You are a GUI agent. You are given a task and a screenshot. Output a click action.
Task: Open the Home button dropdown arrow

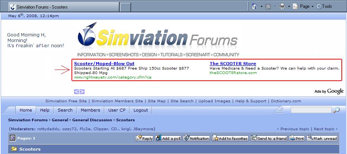[261, 7]
